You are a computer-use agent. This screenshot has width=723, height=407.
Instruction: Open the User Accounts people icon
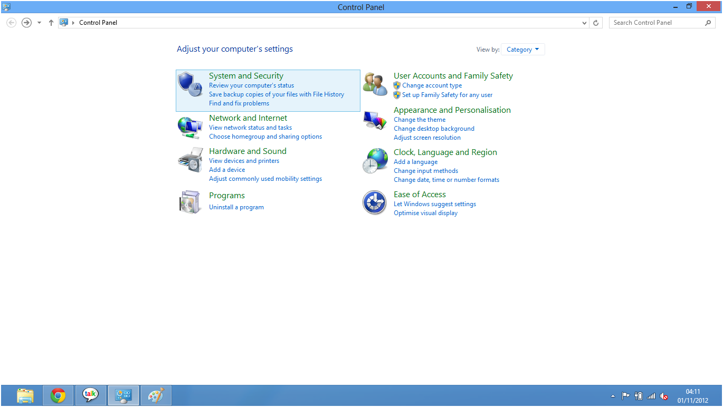tap(375, 84)
